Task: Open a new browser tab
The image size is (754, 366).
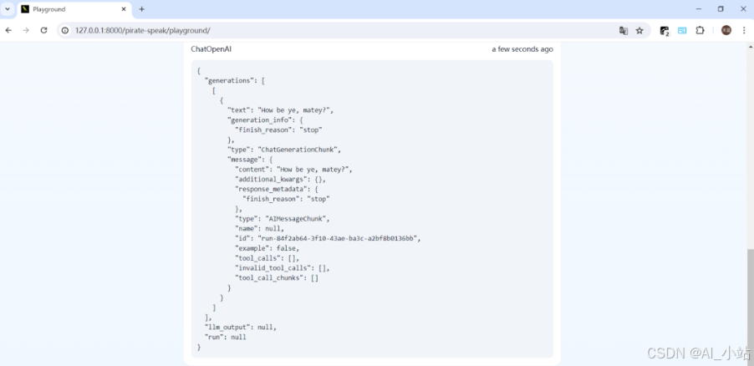Action: (142, 9)
